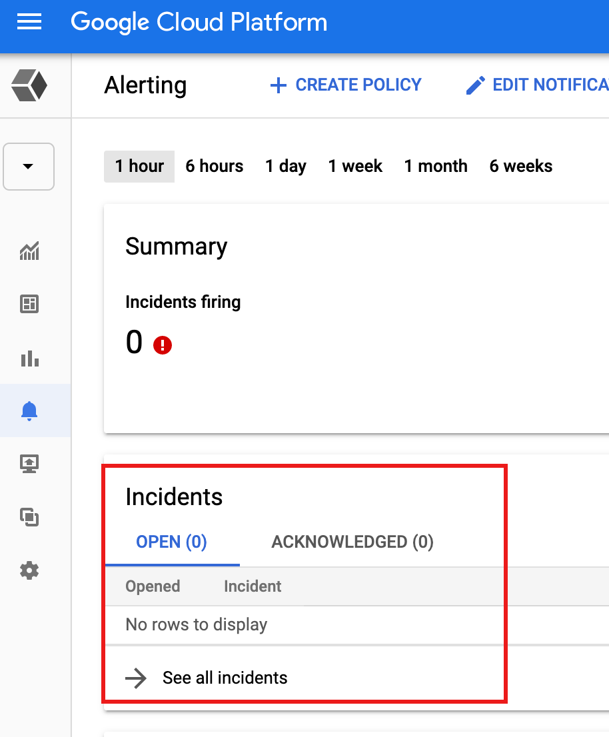
Task: Select the 6 hours time range
Action: [x=214, y=166]
